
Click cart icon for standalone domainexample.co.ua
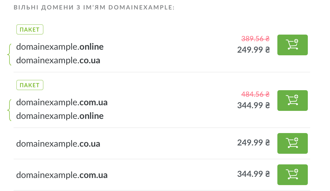click(292, 143)
